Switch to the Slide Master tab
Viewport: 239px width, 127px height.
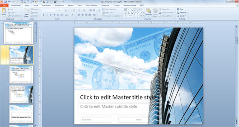(x=16, y=5)
